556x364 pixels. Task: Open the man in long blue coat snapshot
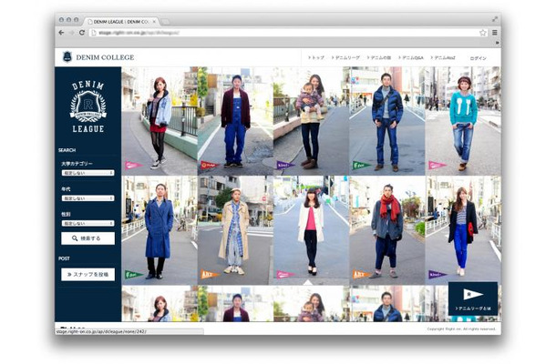[160, 230]
